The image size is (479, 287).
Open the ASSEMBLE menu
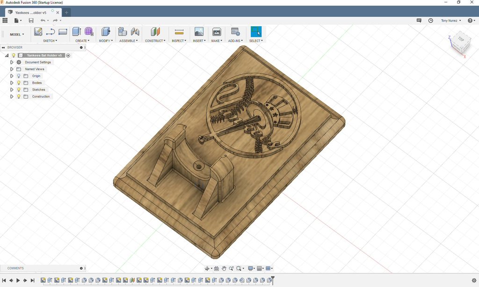[128, 41]
